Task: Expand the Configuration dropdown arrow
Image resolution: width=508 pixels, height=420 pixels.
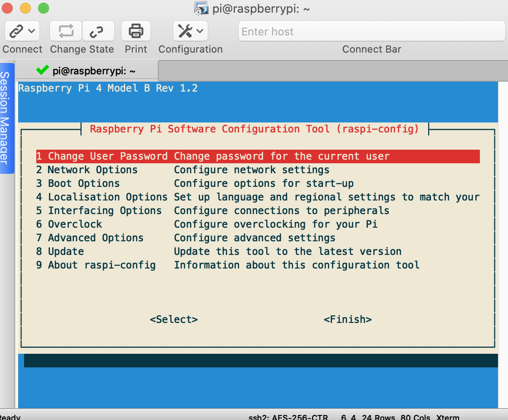Action: (x=200, y=31)
